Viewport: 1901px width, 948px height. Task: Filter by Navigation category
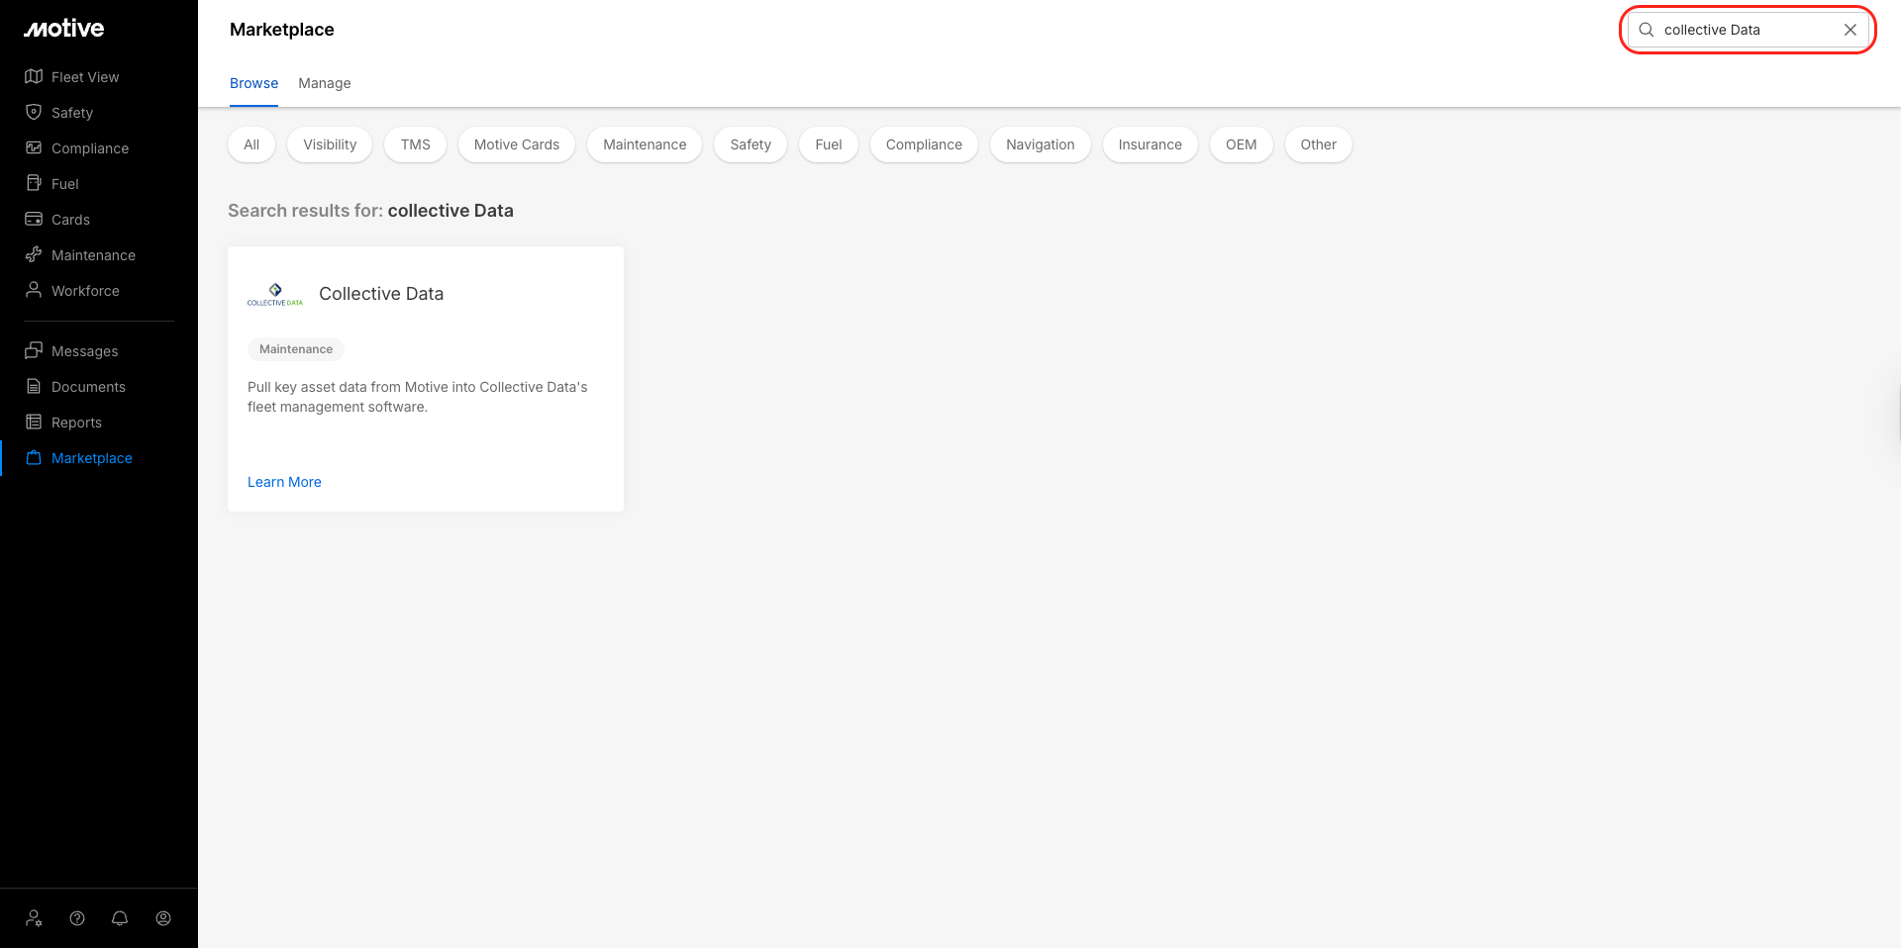click(1041, 144)
